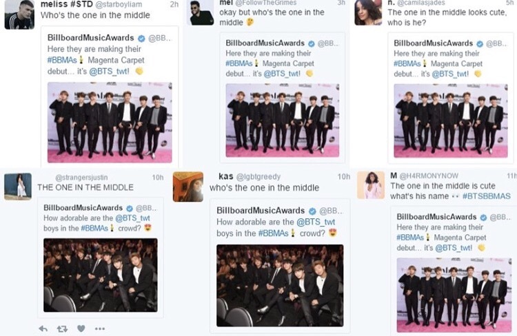Open @lgbtgreedy username handle

[x=258, y=176]
